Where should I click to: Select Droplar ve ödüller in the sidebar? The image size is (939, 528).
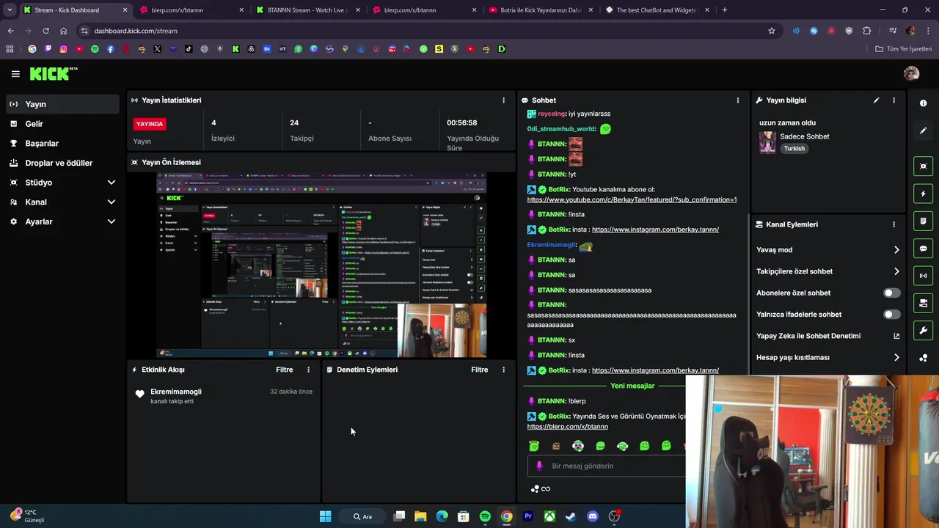click(x=62, y=163)
